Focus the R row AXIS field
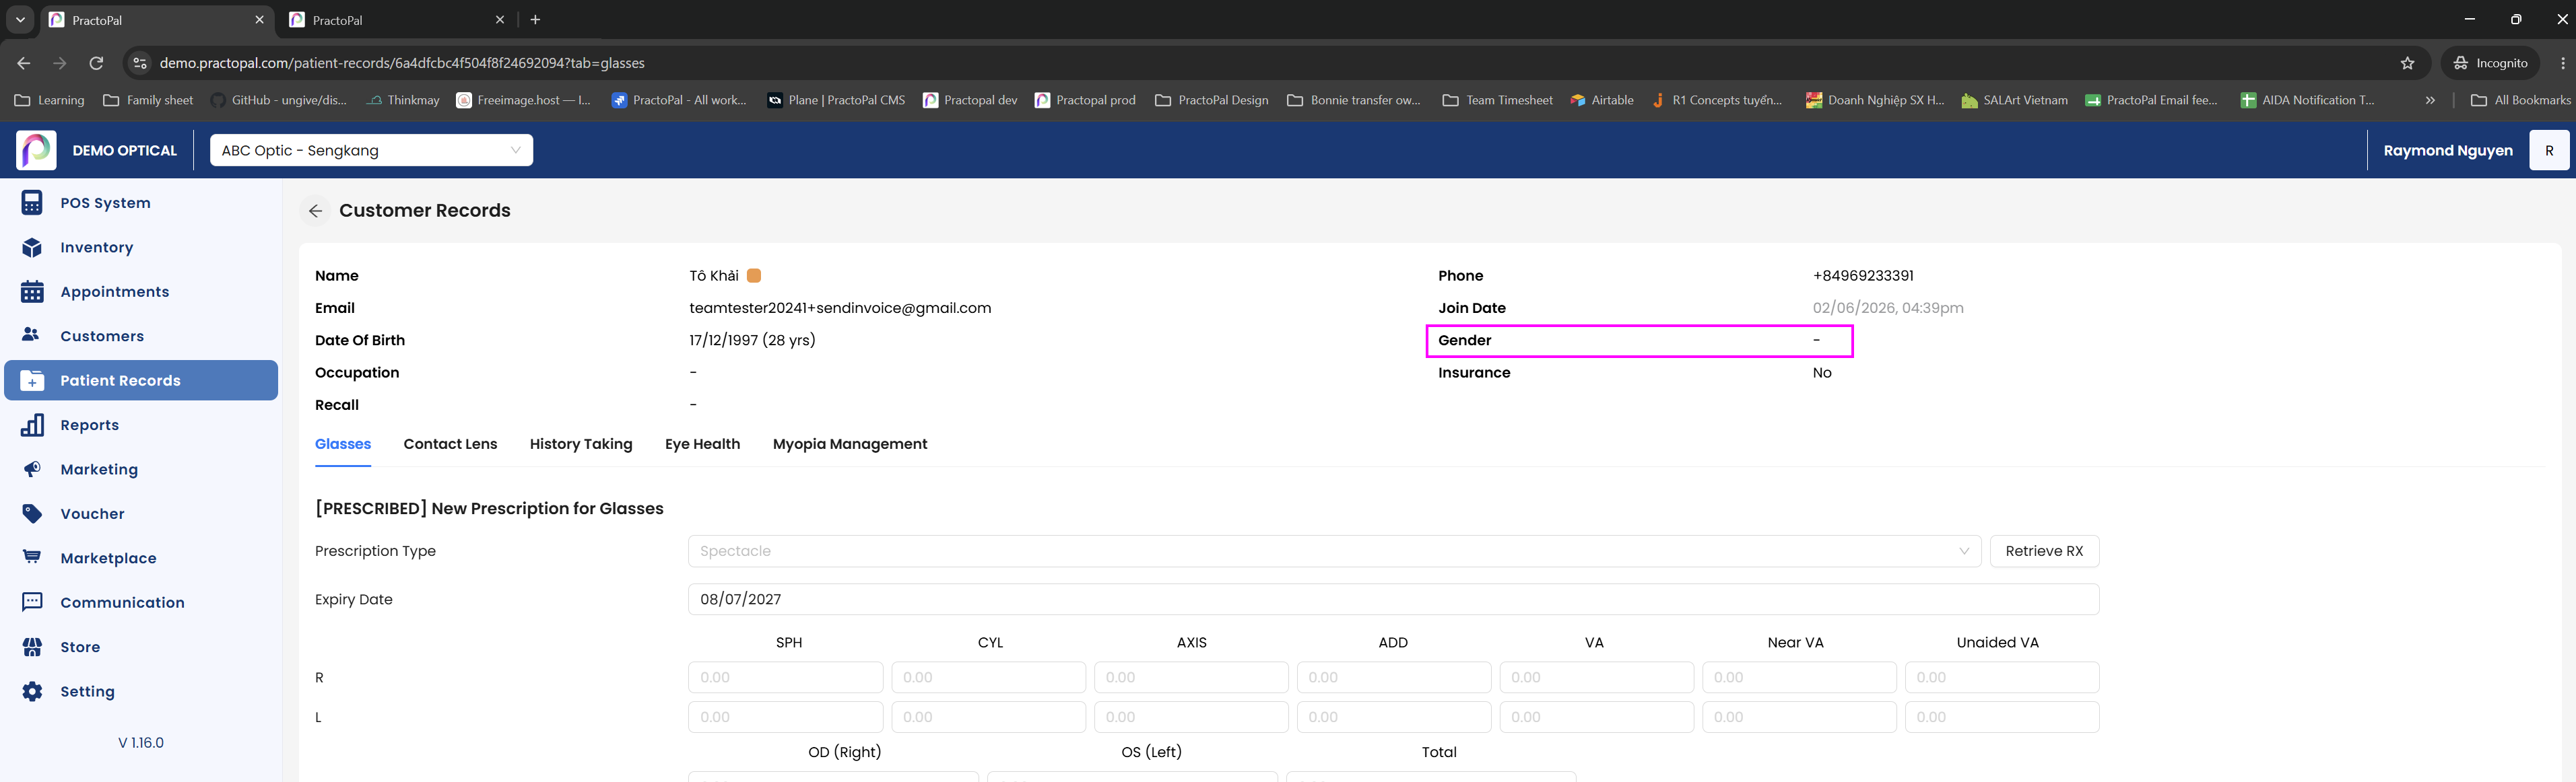The image size is (2576, 782). (1191, 677)
